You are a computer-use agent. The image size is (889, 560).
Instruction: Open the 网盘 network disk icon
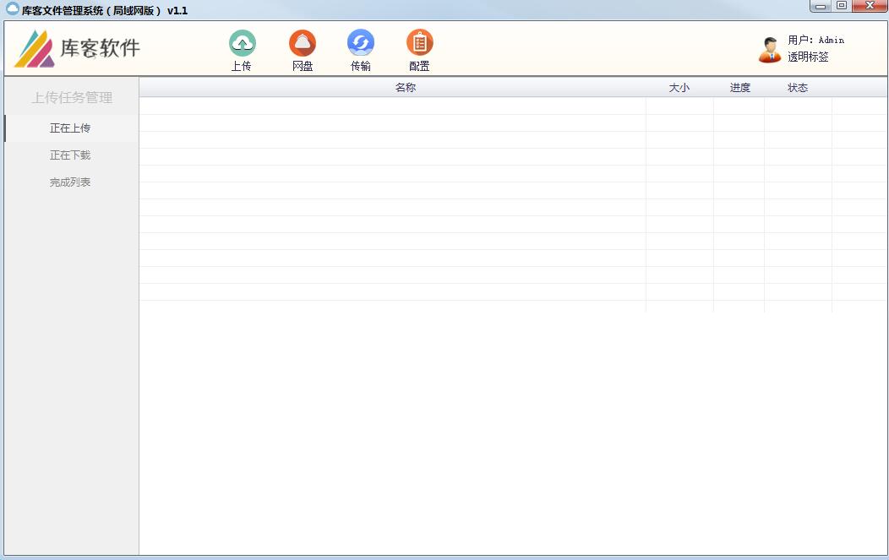click(303, 43)
